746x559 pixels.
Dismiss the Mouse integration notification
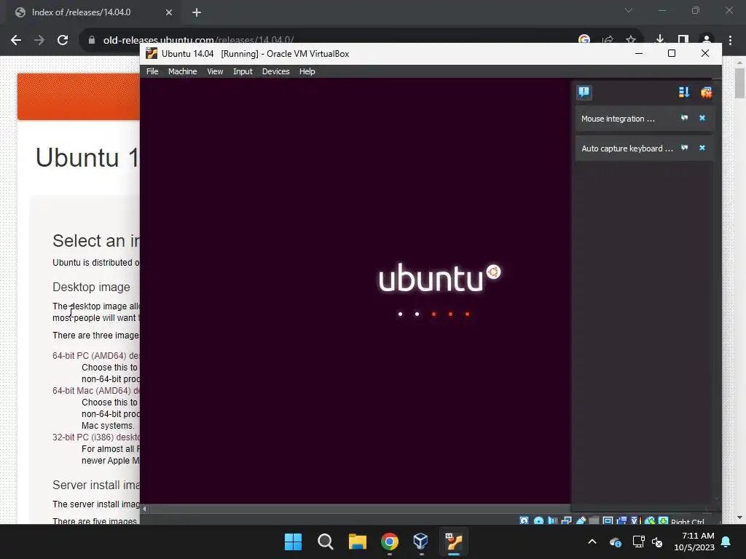click(x=702, y=118)
